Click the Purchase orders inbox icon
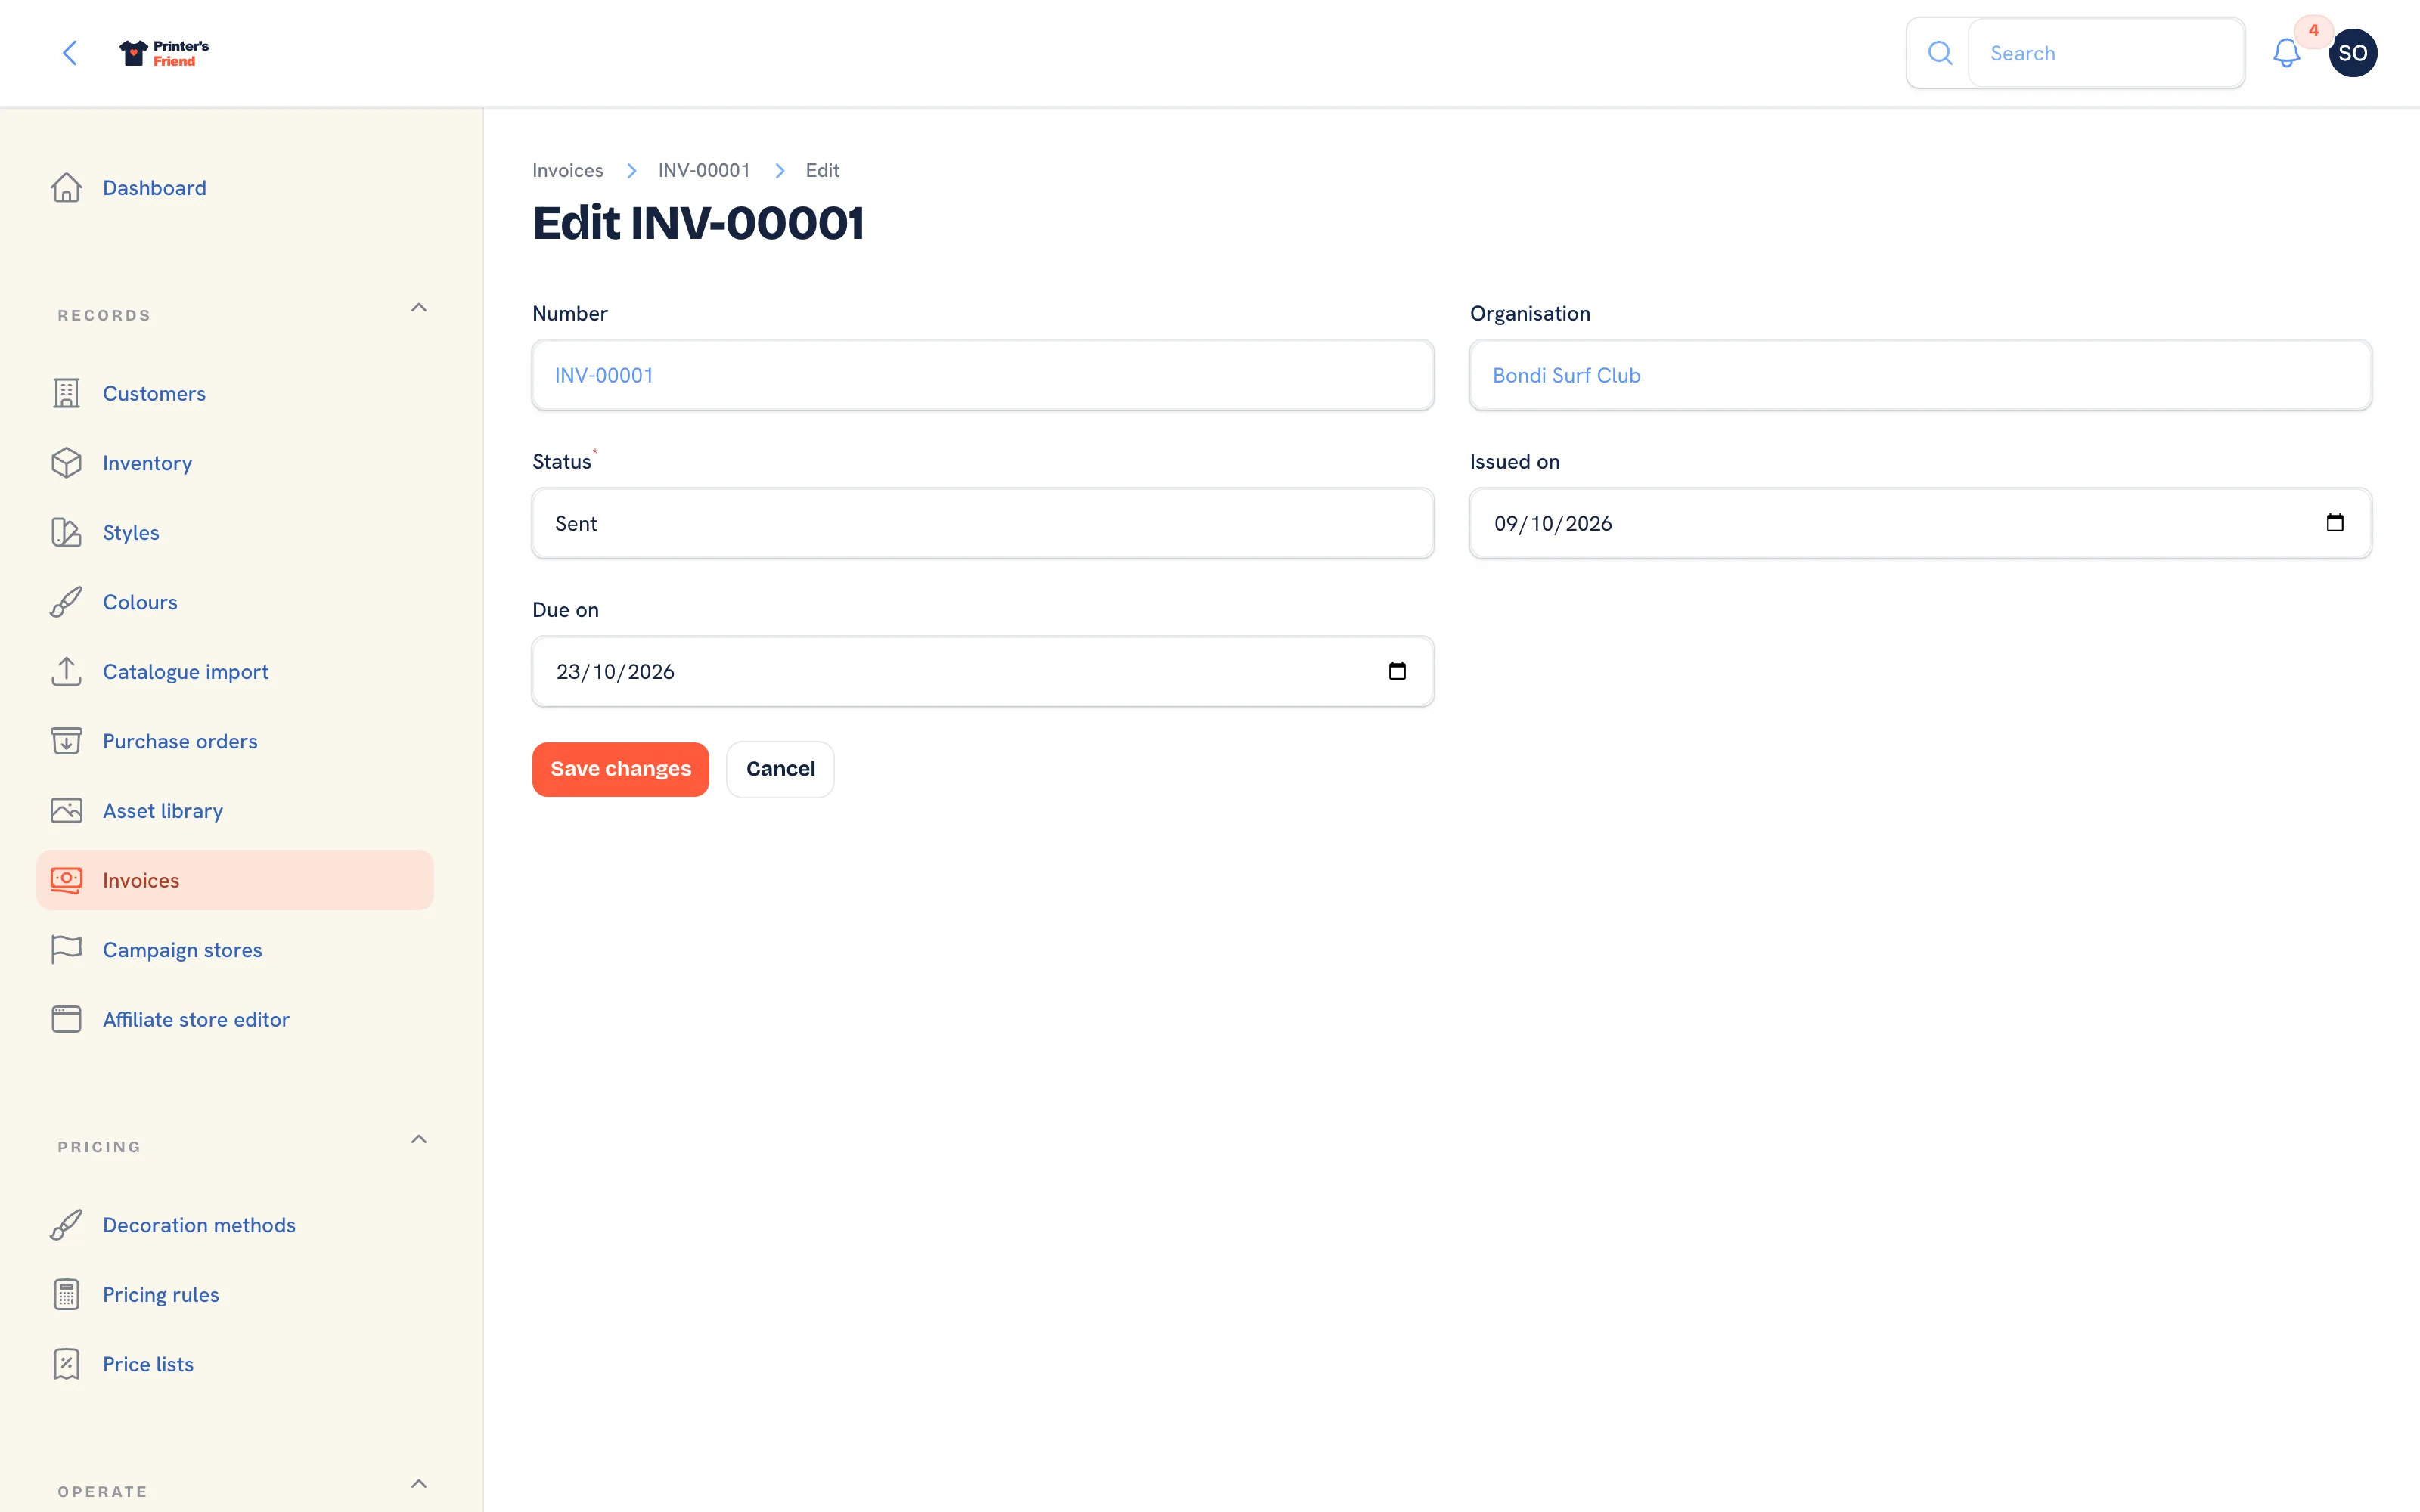Screen dimensions: 2420x1512 coord(66,741)
